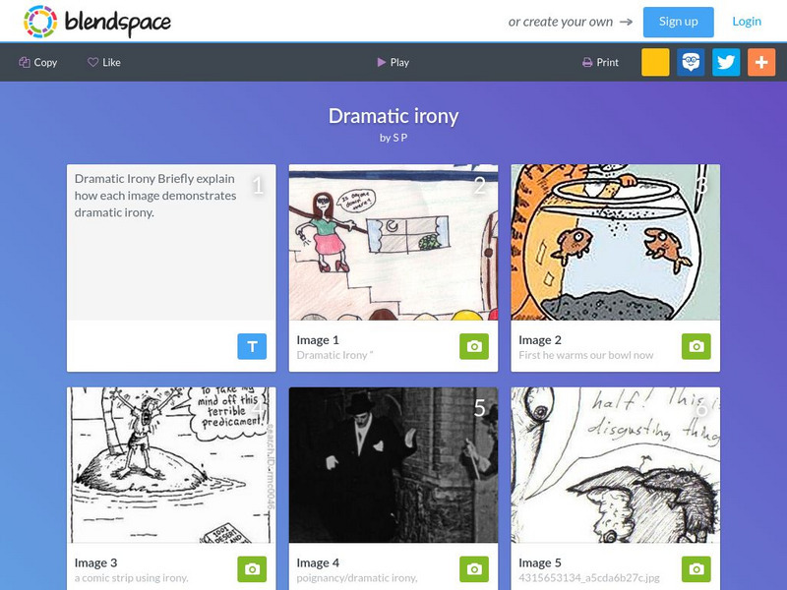Print the lesson using the Print icon
This screenshot has height=590, width=787.
(x=586, y=62)
